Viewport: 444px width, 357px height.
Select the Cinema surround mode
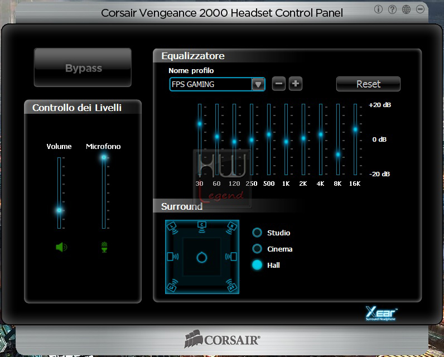tap(257, 249)
